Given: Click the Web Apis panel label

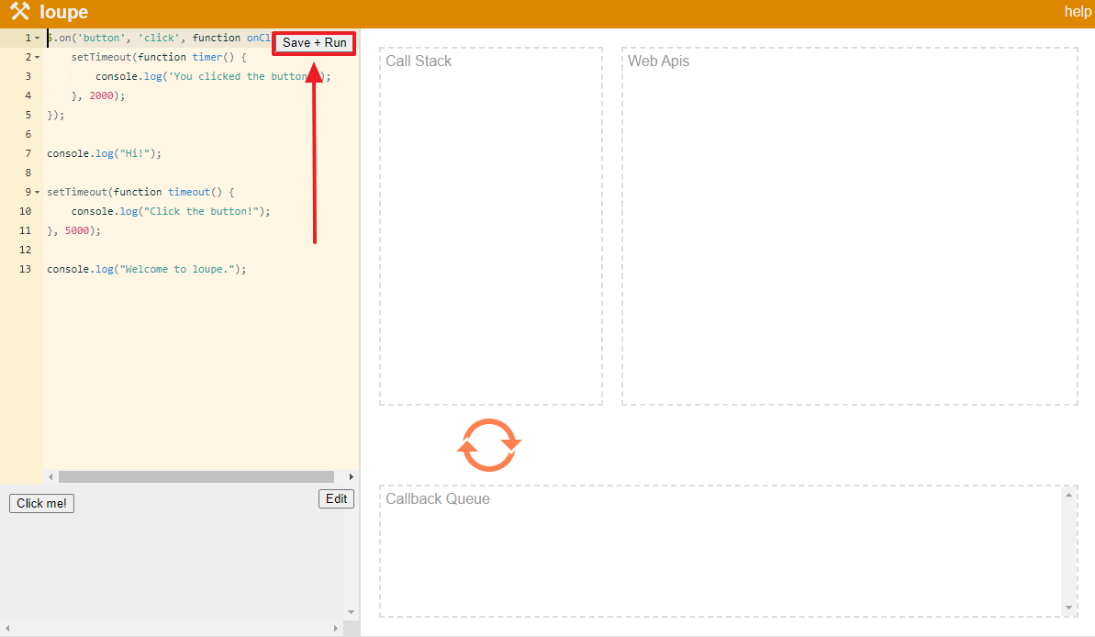Looking at the screenshot, I should click(658, 61).
